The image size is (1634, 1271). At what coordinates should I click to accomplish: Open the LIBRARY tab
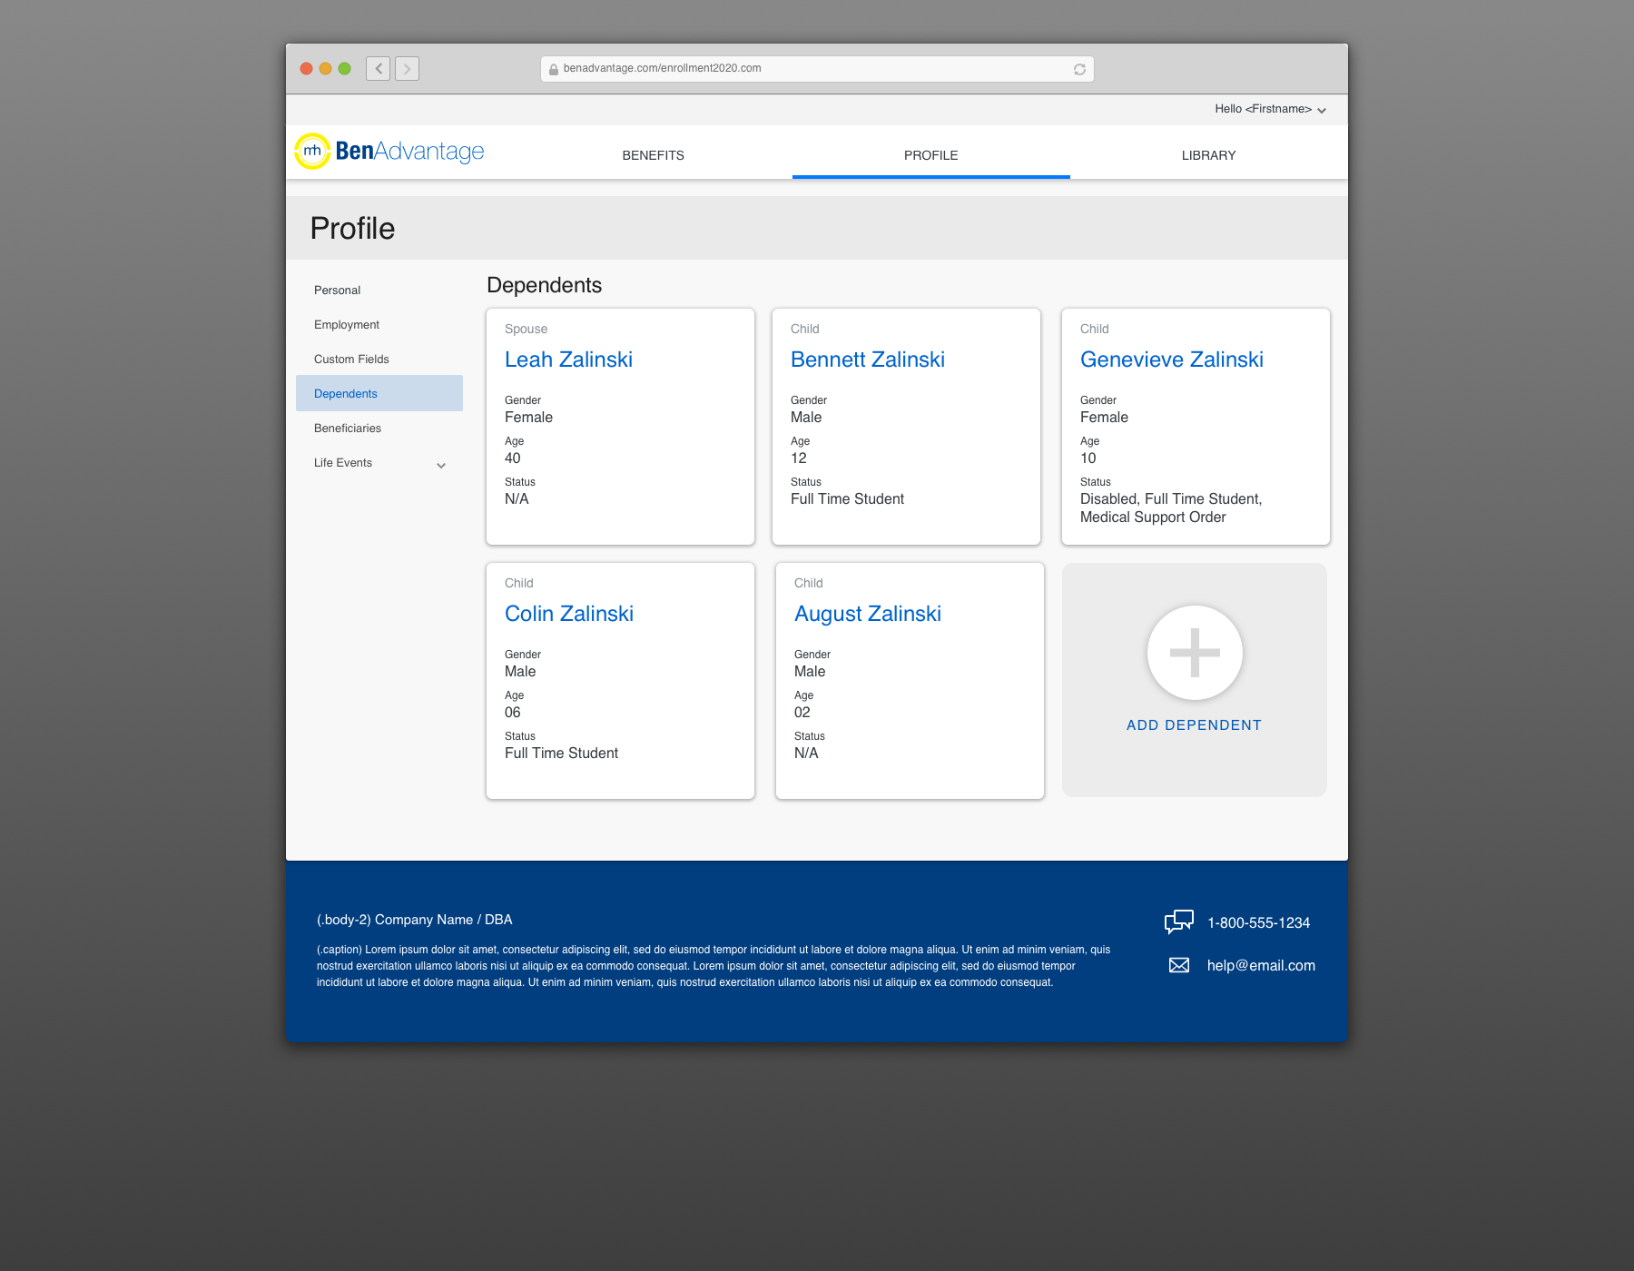coord(1209,155)
